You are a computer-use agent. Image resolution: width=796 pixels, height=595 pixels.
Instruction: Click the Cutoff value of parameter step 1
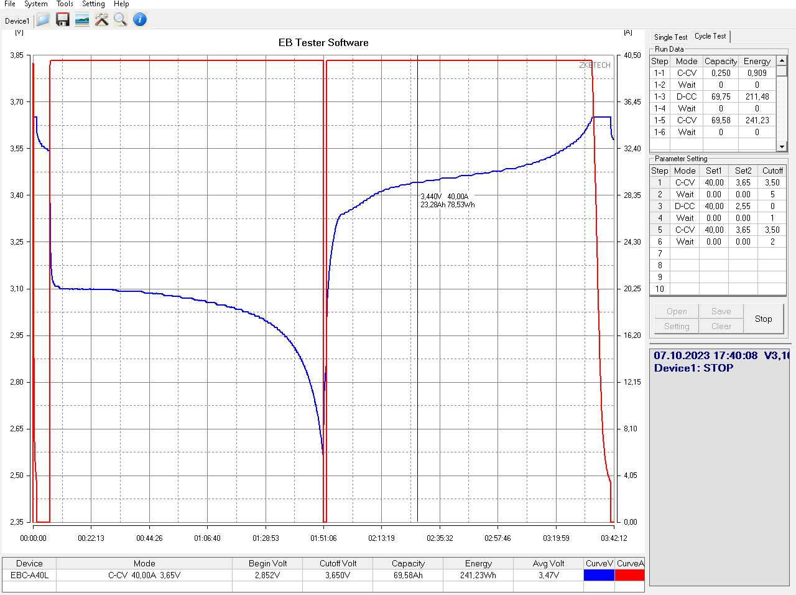(x=772, y=182)
